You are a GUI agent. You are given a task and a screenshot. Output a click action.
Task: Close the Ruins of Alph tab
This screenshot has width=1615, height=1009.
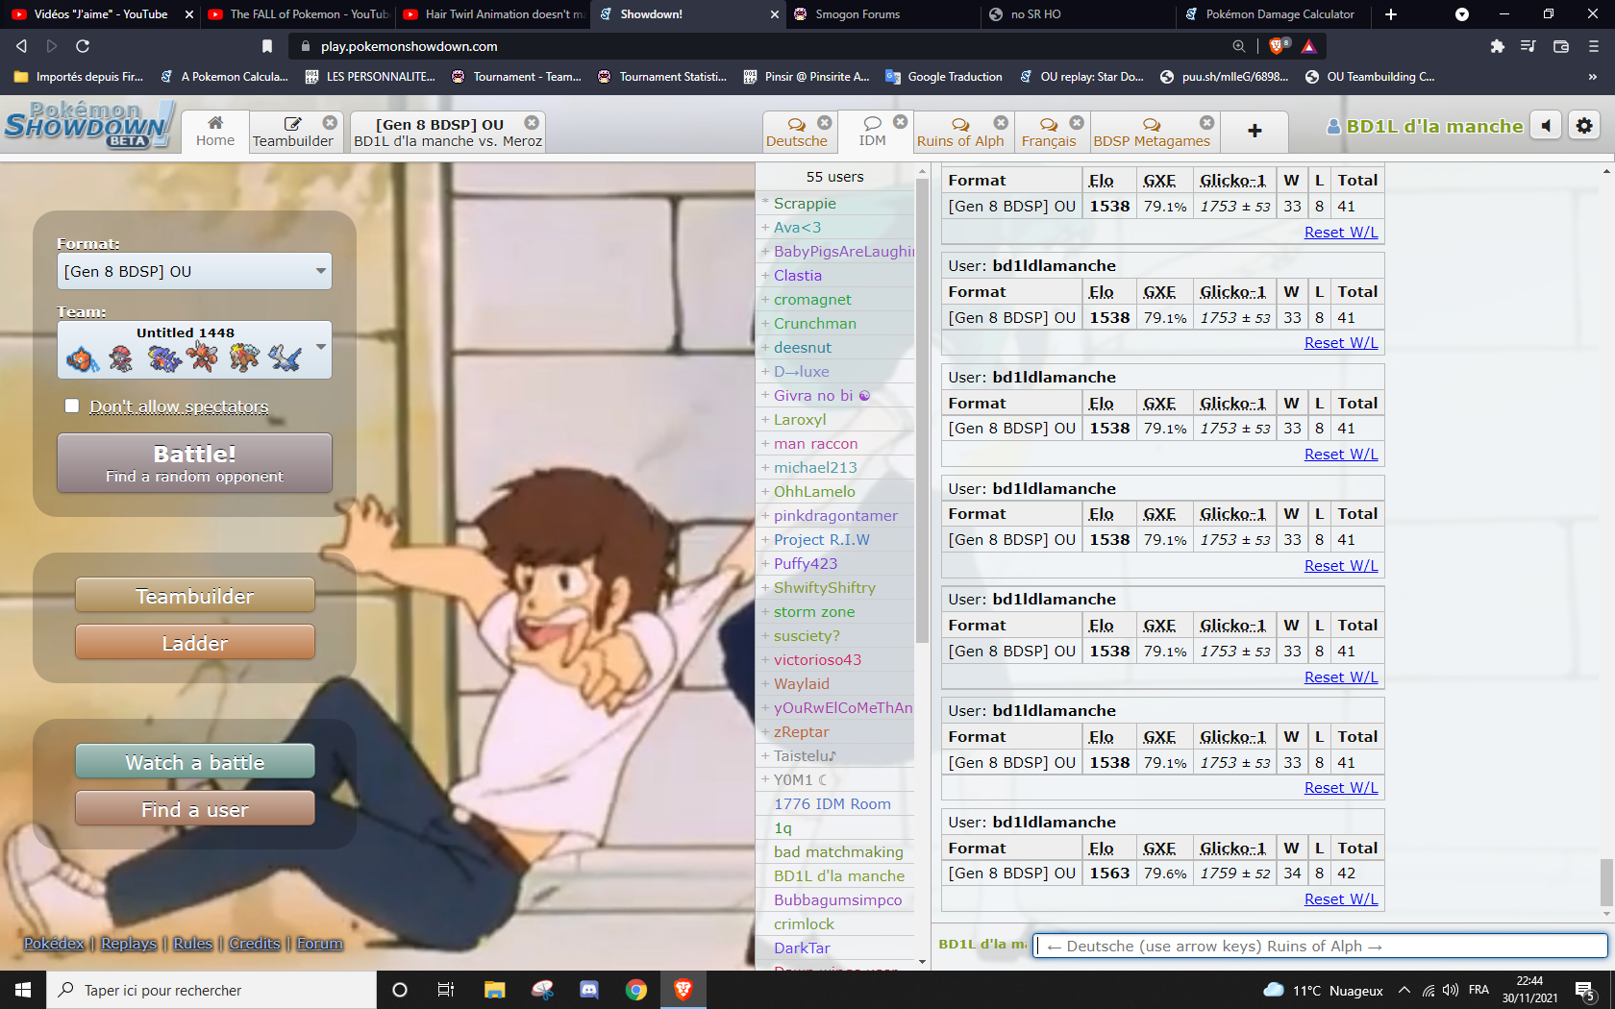(x=1001, y=122)
